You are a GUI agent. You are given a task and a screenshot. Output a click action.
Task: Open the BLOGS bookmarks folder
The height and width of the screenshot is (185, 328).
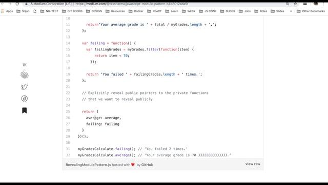tap(228, 11)
